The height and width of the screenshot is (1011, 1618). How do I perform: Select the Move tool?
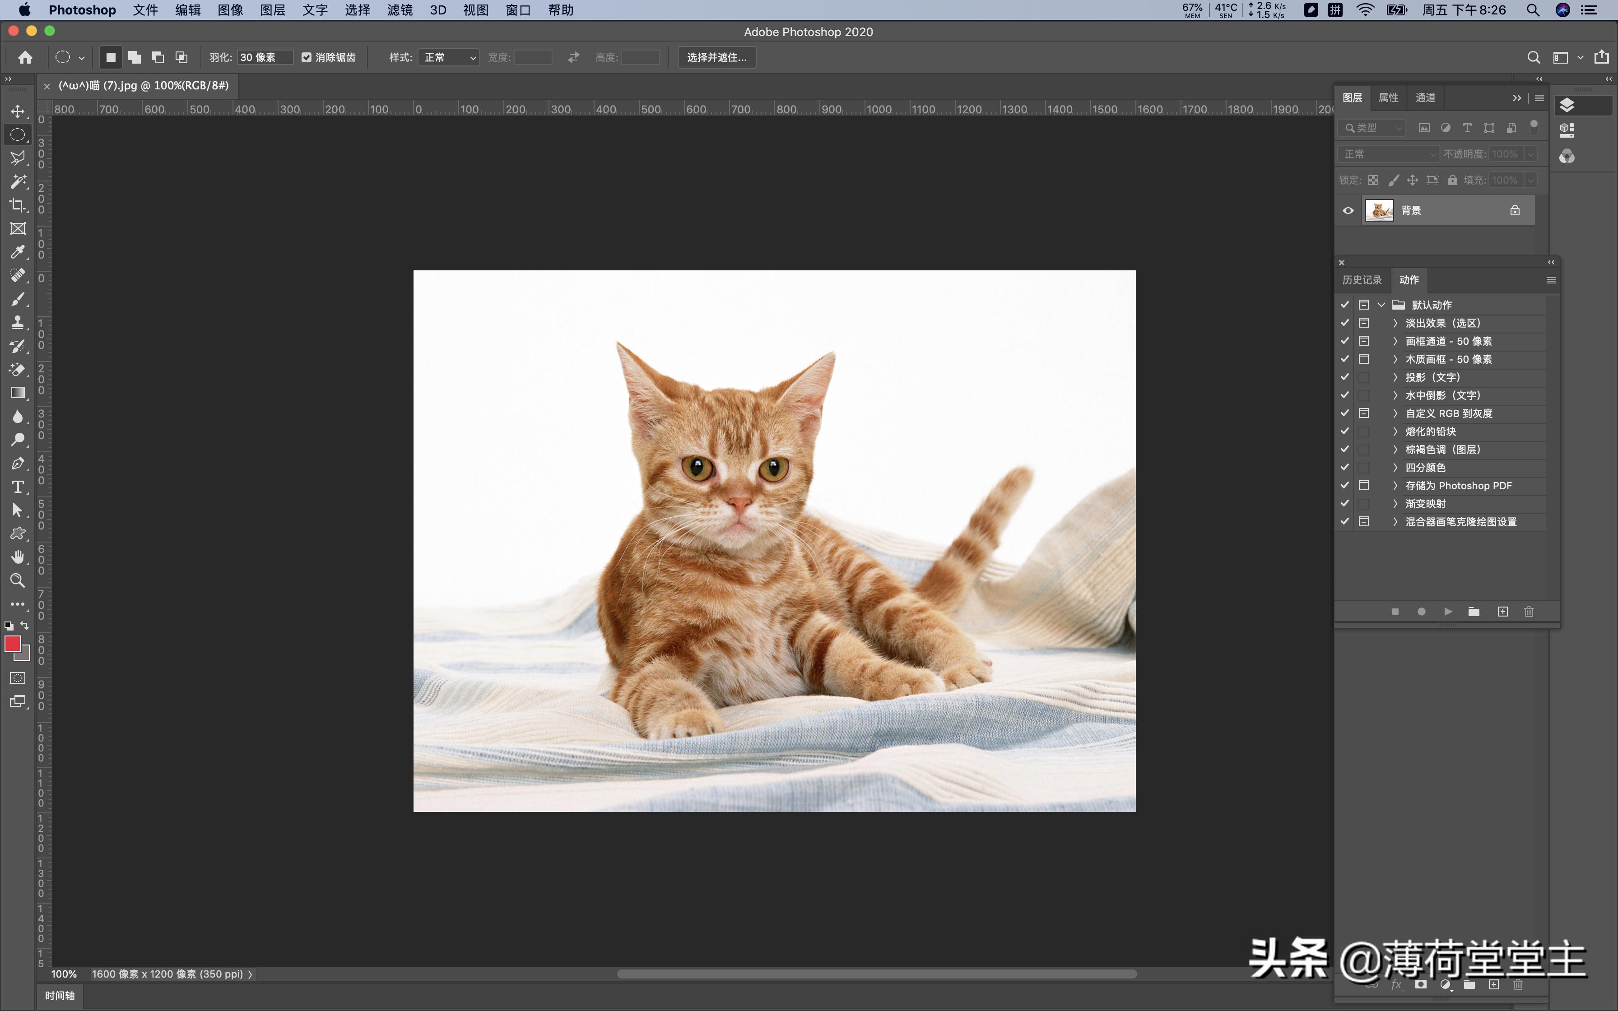[x=18, y=111]
